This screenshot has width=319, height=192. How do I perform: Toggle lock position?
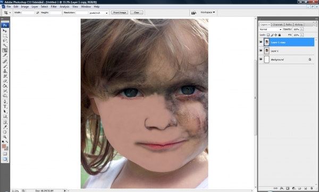point(275,35)
